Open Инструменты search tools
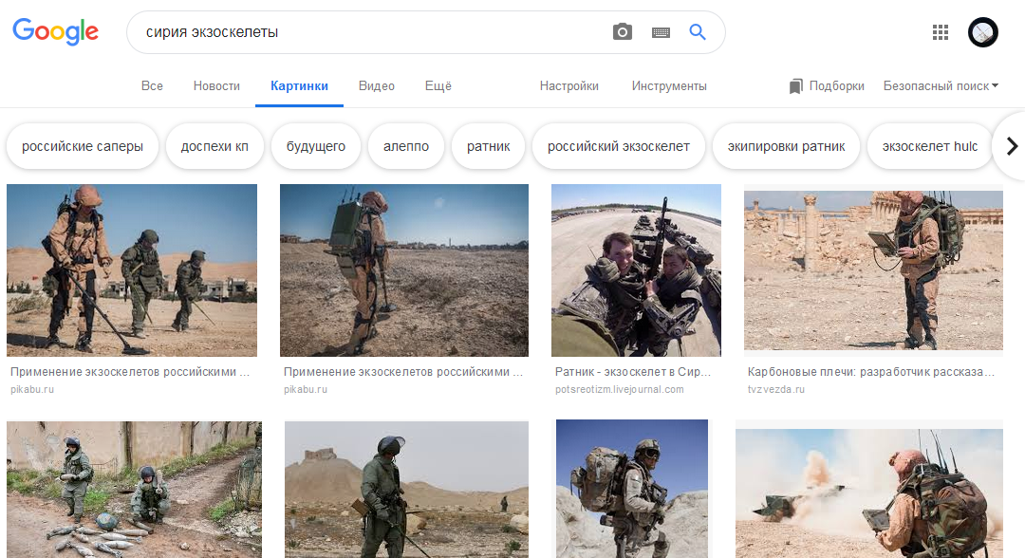This screenshot has width=1025, height=558. pos(669,85)
